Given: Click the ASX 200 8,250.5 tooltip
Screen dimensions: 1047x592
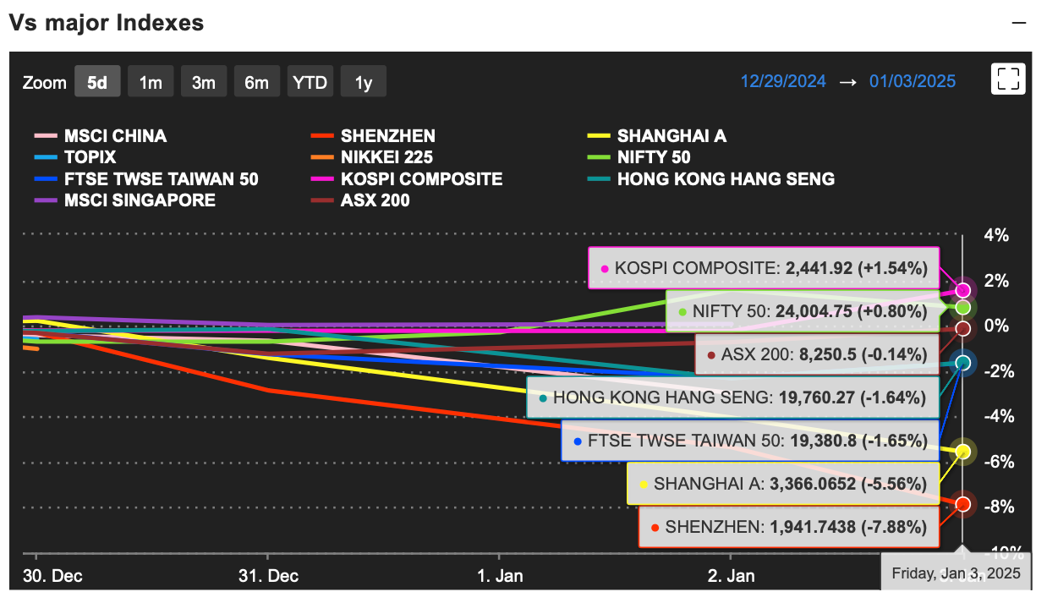Looking at the screenshot, I should (817, 354).
